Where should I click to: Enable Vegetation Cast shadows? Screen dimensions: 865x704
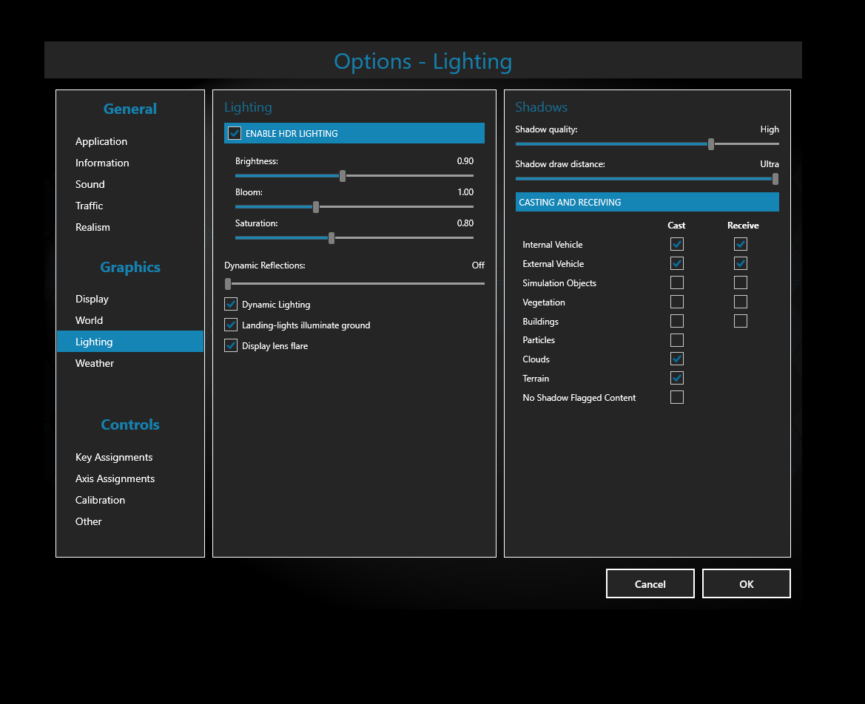click(x=677, y=302)
